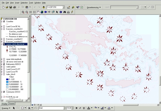
Task: Open the map scale dropdown
Action: point(63,7)
